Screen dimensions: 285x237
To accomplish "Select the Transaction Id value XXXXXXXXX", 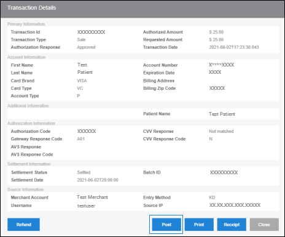I will [x=91, y=32].
